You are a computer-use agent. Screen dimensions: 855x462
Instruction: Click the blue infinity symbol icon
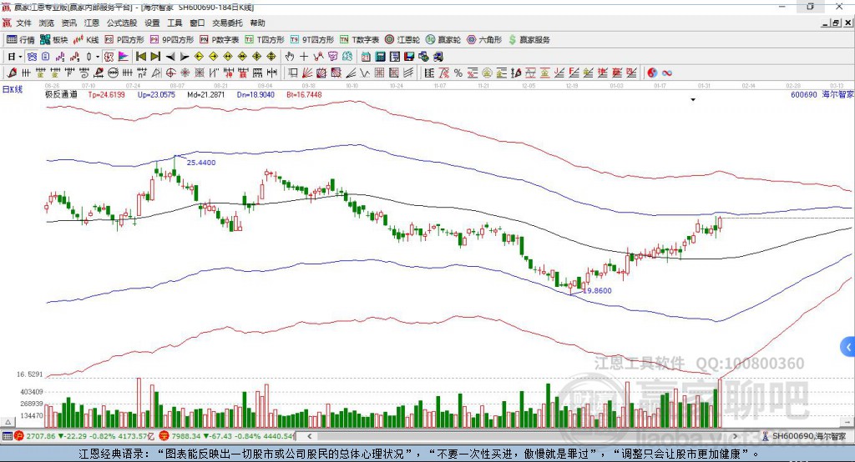point(667,73)
